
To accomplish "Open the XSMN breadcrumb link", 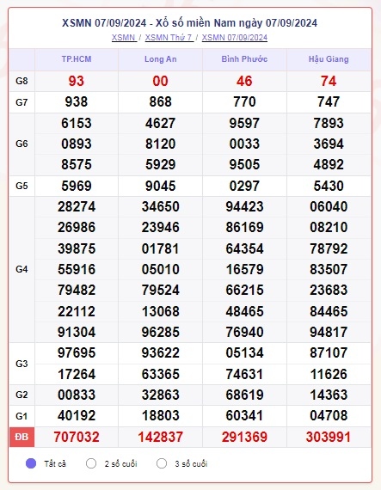I will pyautogui.click(x=124, y=38).
